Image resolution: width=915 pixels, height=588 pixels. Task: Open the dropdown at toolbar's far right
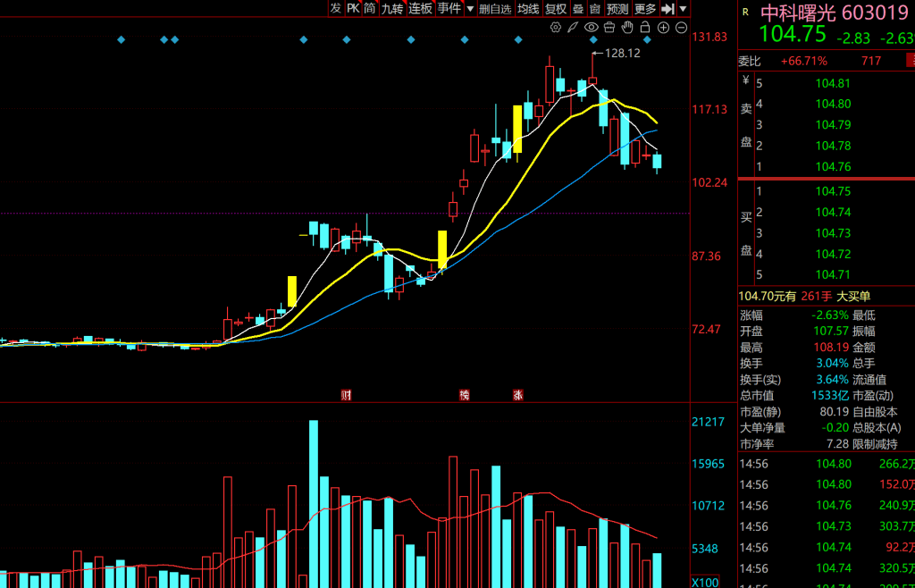(x=684, y=8)
